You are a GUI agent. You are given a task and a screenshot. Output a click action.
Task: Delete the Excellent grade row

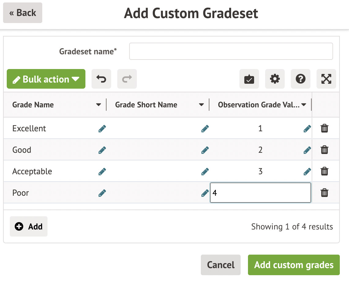point(324,128)
